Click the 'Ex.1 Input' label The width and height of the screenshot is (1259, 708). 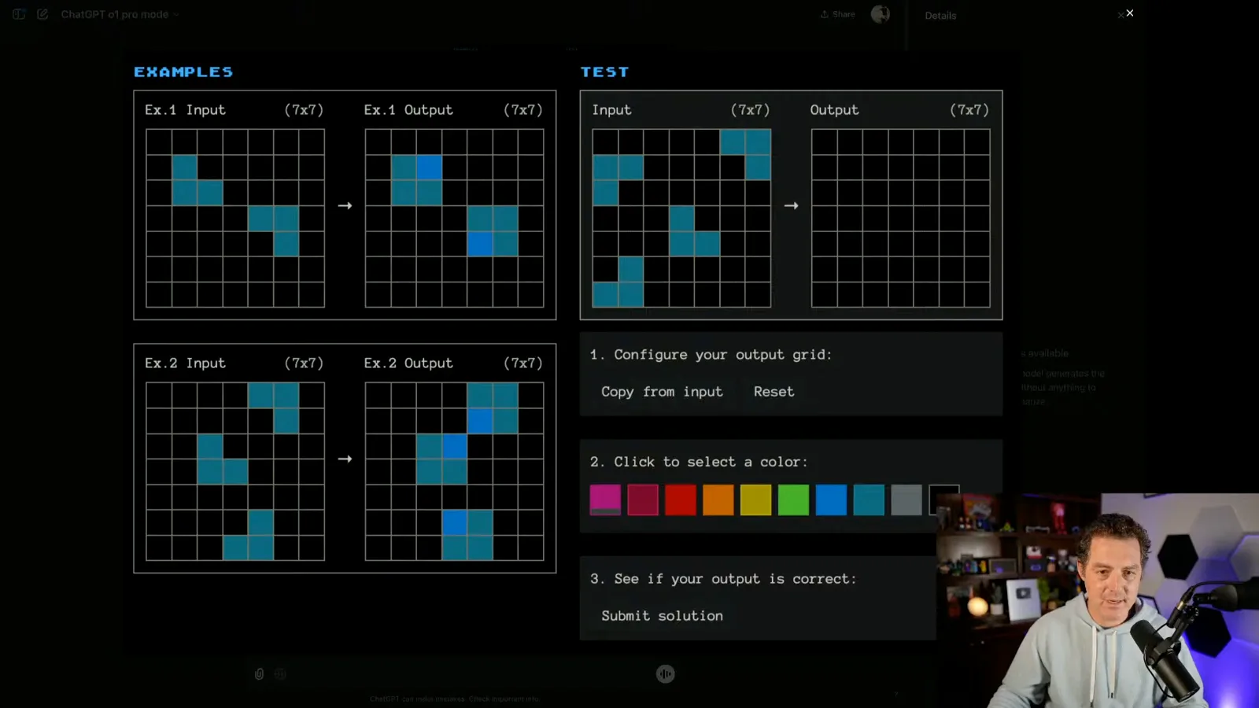(x=185, y=110)
